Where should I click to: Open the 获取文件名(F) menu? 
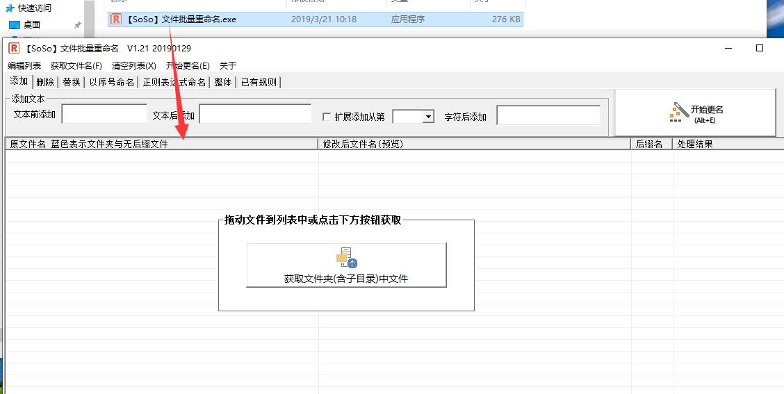click(x=76, y=66)
